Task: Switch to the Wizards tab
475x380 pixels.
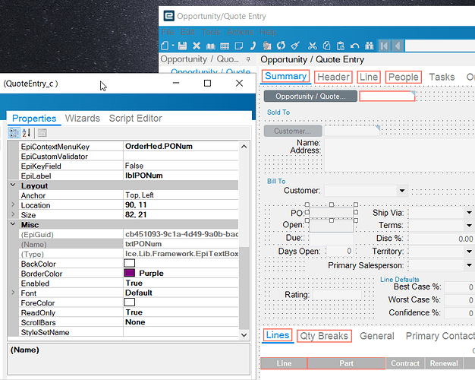Action: click(83, 118)
